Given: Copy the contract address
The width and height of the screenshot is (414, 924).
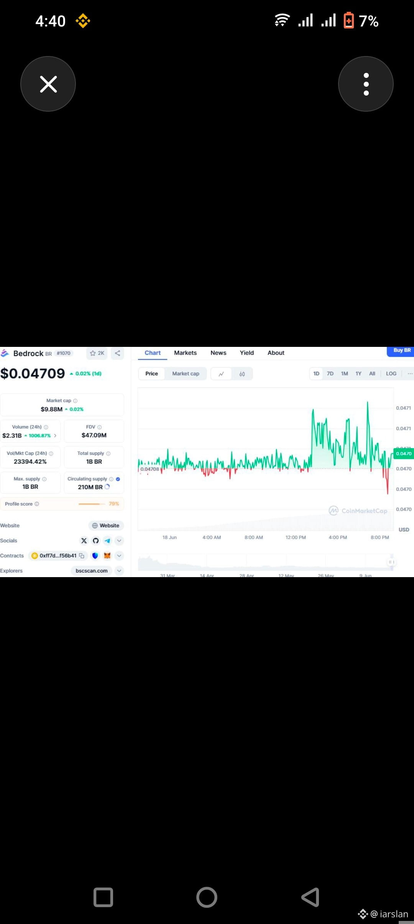Looking at the screenshot, I should point(82,556).
